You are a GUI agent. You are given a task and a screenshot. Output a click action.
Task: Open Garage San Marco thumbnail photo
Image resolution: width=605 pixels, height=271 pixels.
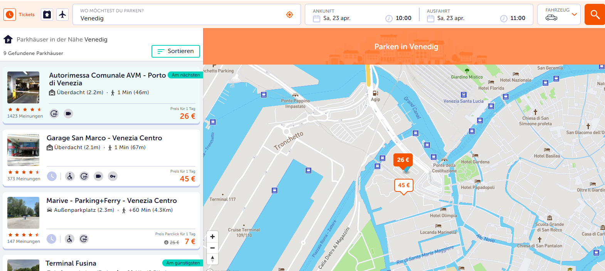[x=23, y=150]
